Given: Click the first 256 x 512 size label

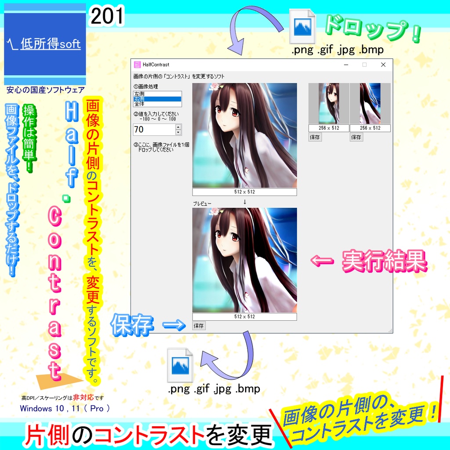Looking at the screenshot, I should point(329,128).
